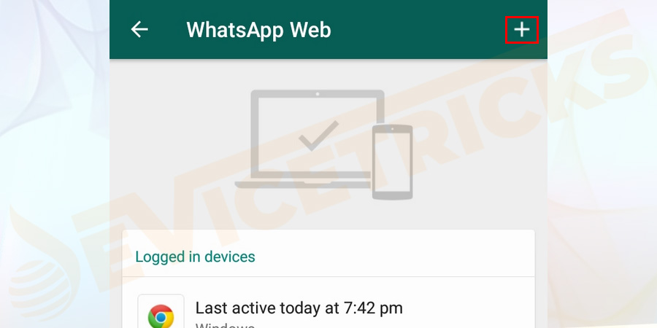The width and height of the screenshot is (657, 328).
Task: Click the phone screen in illustration
Action: click(x=392, y=162)
